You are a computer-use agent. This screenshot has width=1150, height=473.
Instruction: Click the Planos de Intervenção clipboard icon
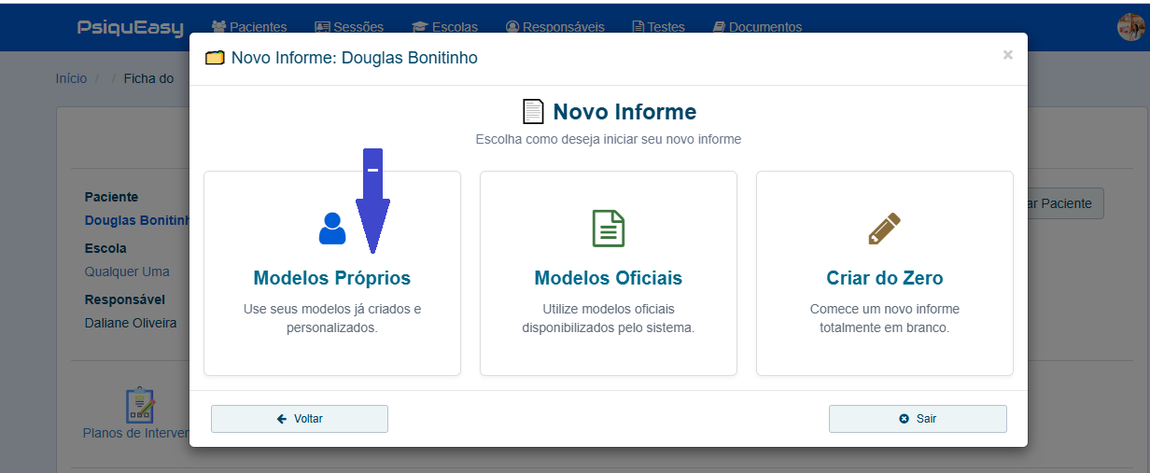(140, 405)
